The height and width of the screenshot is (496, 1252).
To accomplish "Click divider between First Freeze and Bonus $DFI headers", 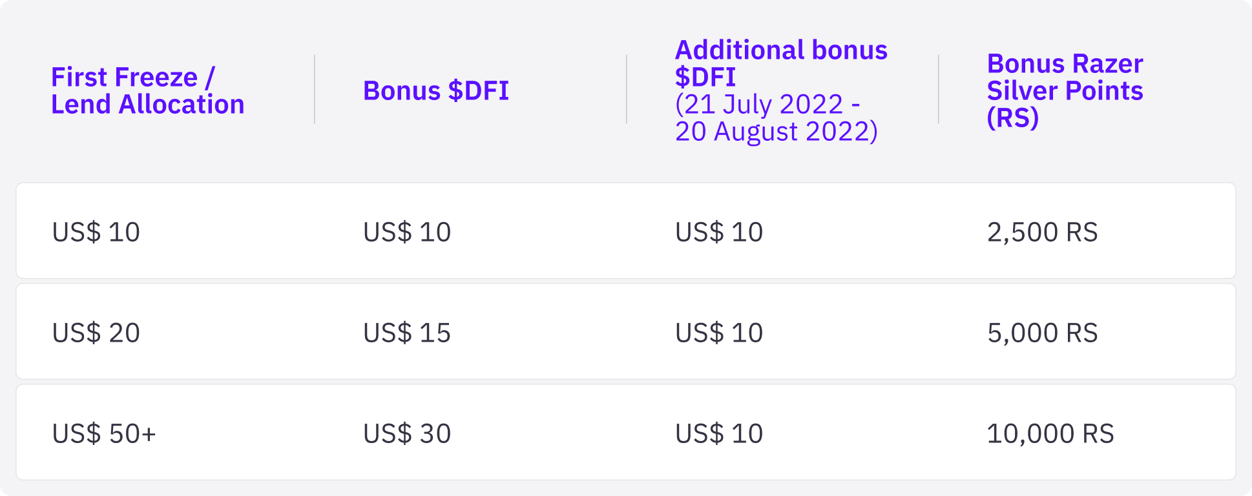I will coord(315,89).
